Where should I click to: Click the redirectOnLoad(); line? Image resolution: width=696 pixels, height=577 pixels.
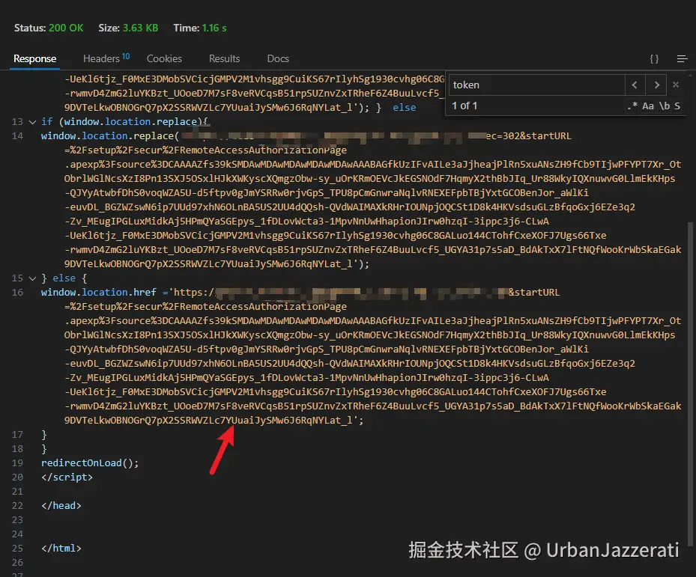click(x=90, y=463)
